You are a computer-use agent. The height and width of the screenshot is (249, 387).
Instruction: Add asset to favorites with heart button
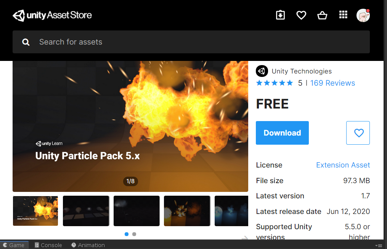(x=358, y=133)
